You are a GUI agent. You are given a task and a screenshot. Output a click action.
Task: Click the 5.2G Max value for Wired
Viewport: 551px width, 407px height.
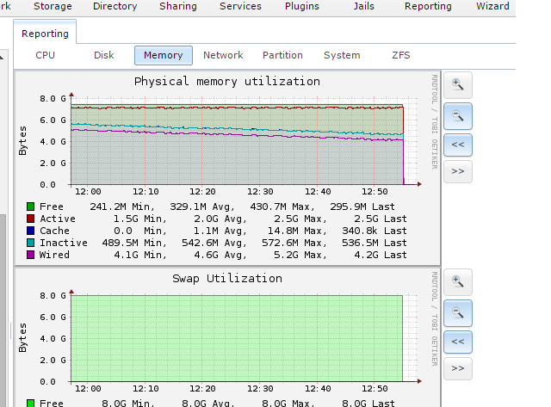point(300,255)
